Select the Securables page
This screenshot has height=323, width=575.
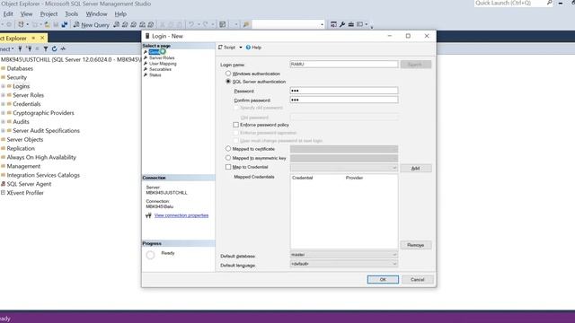[160, 69]
